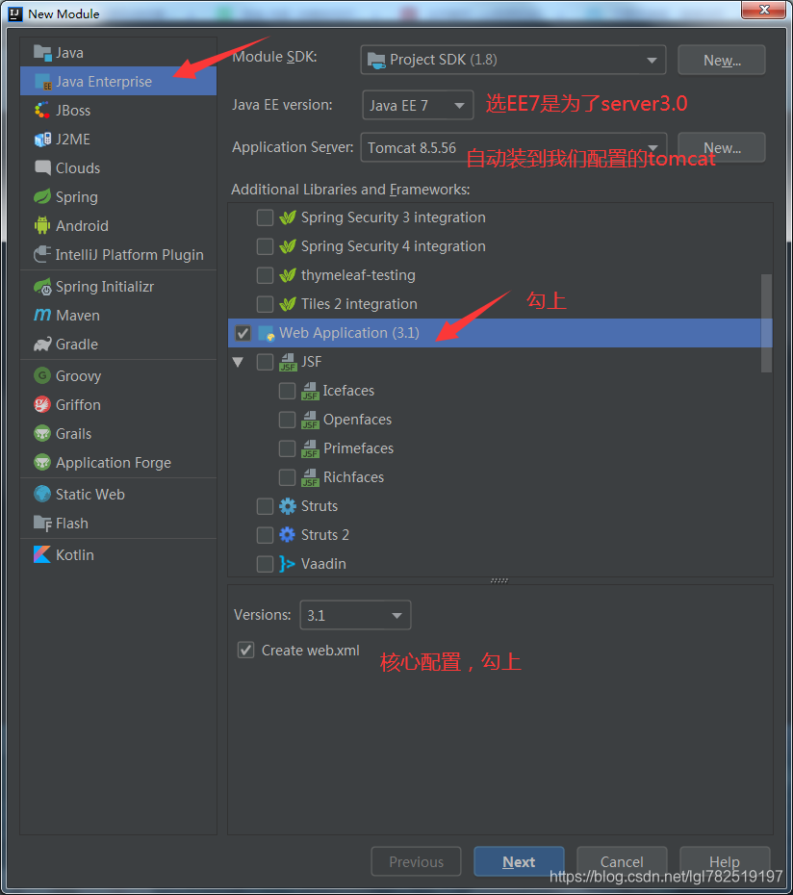Viewport: 793px width, 895px height.
Task: Click the Cancel button
Action: [x=622, y=862]
